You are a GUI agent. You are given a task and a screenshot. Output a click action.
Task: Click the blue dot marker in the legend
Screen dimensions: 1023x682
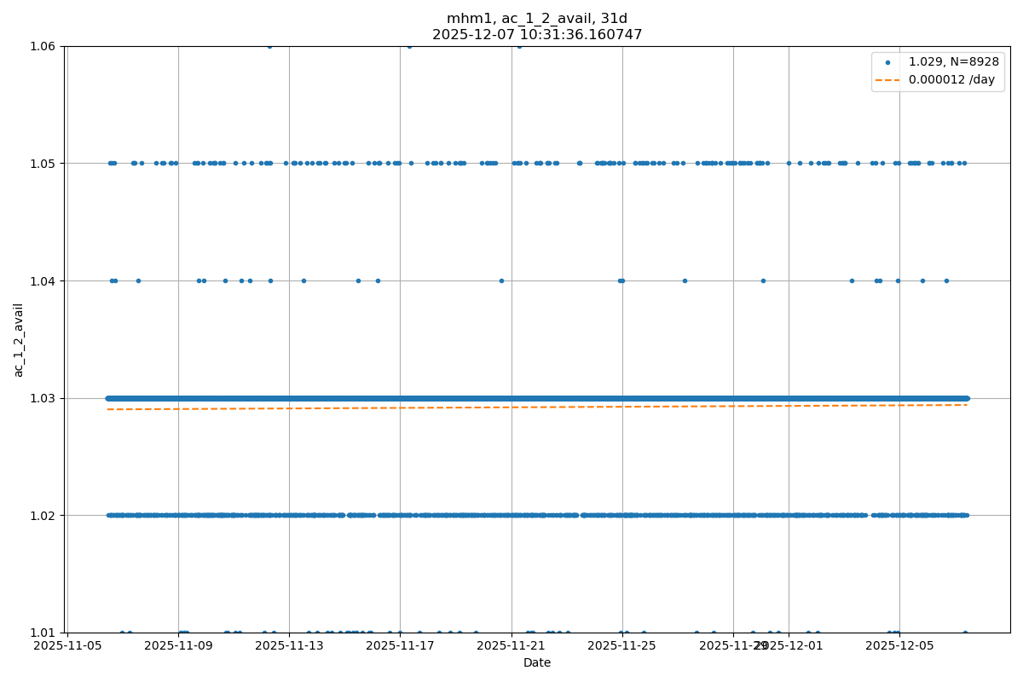click(x=887, y=62)
